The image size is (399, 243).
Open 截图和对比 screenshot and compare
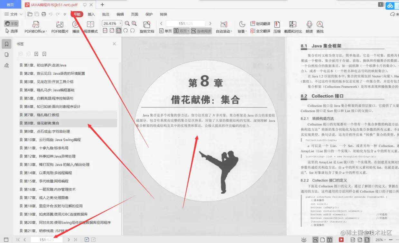coord(293,27)
